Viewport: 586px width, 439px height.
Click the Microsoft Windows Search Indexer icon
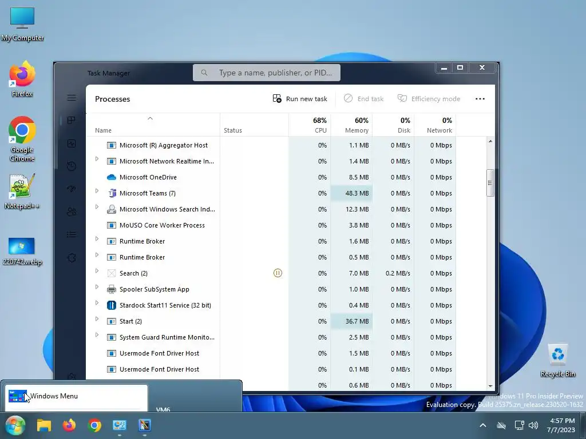(112, 209)
